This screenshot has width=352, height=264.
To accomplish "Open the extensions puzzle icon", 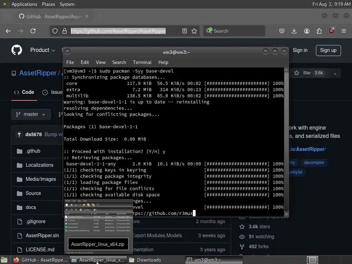I will 319,31.
